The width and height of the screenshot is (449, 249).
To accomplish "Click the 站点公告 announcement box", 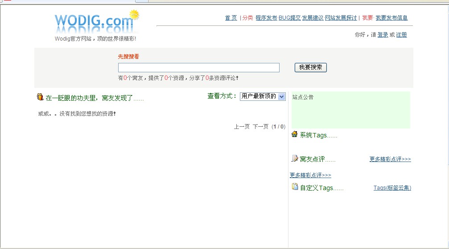I will (x=351, y=110).
